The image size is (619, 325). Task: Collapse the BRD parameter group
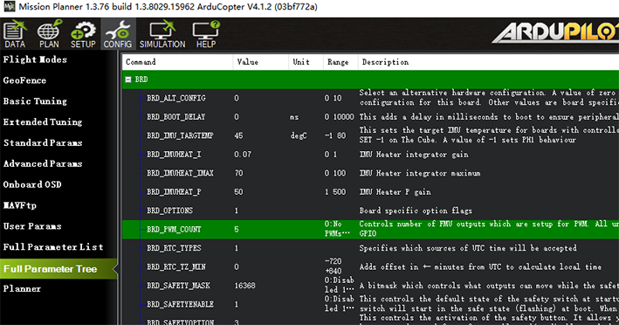tap(128, 80)
